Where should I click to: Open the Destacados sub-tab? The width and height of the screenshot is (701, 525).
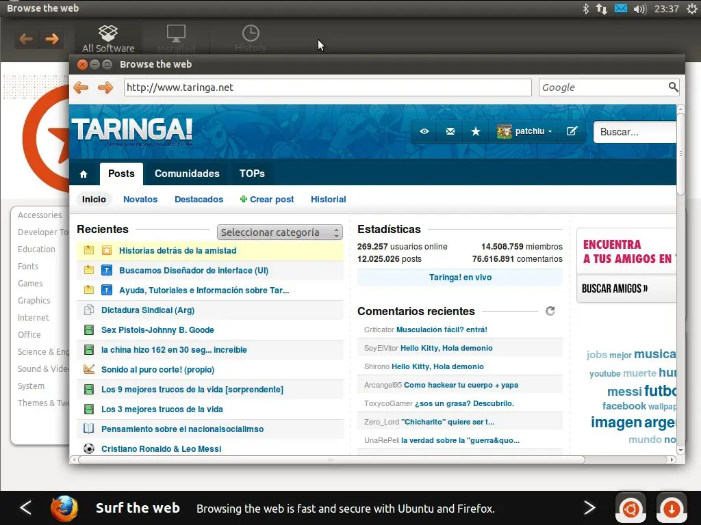(199, 199)
